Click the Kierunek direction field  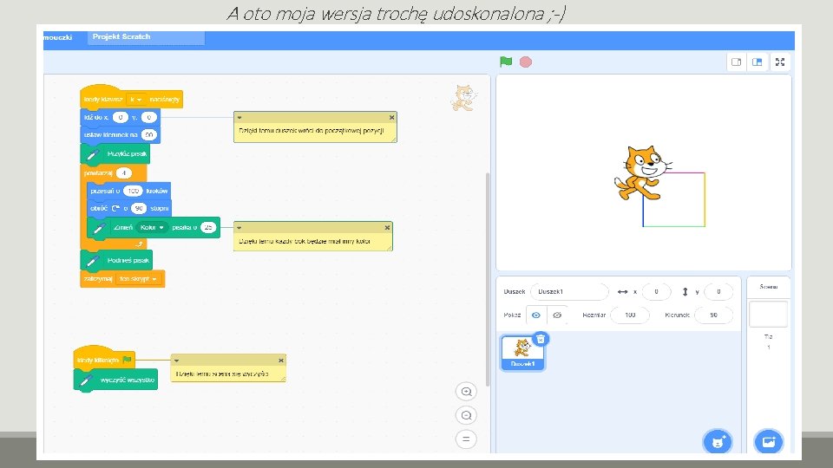(x=713, y=315)
